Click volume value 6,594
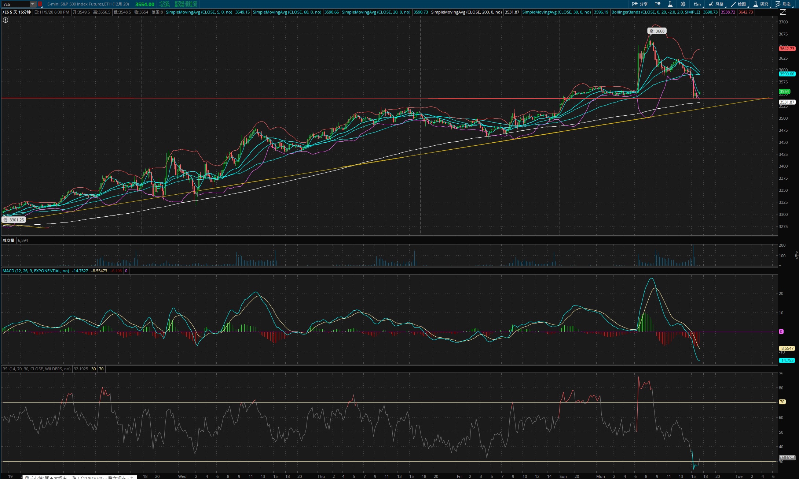The image size is (799, 479). point(23,240)
